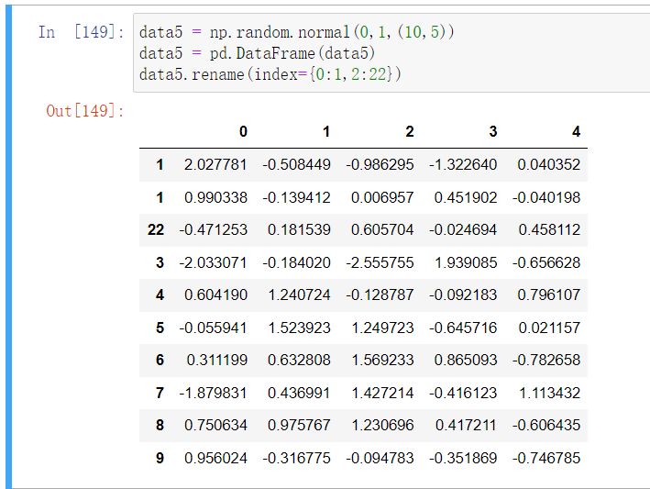Viewport: 650px width, 489px height.
Task: Click cell value 1.249723
Action: click(x=382, y=328)
